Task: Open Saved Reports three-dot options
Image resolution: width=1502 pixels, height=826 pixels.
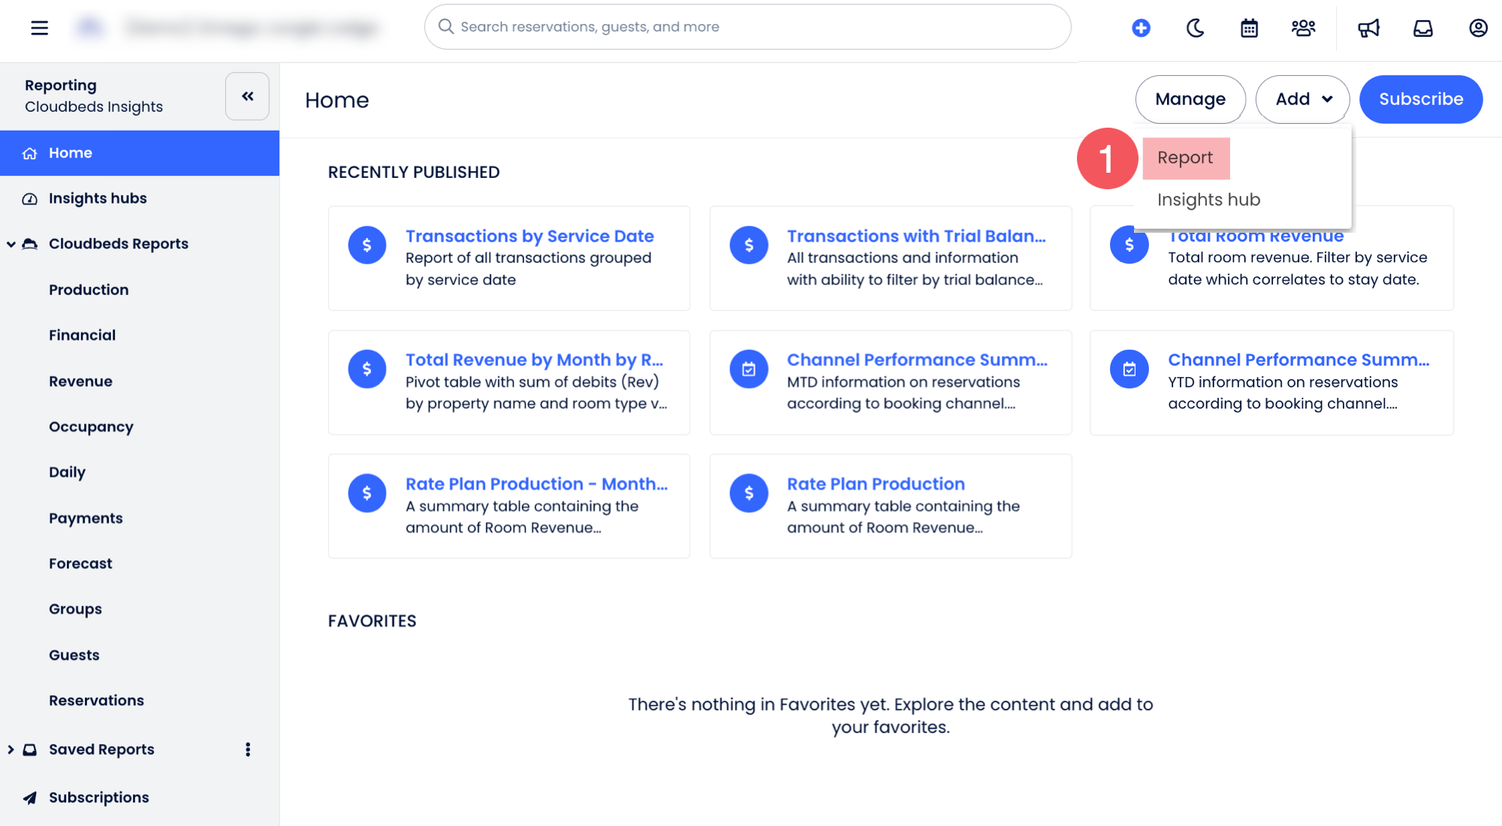Action: (248, 749)
